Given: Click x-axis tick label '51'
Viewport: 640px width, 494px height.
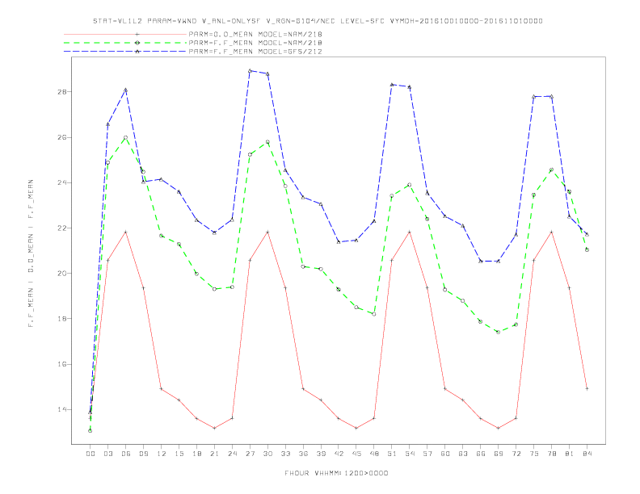Looking at the screenshot, I should tap(392, 454).
